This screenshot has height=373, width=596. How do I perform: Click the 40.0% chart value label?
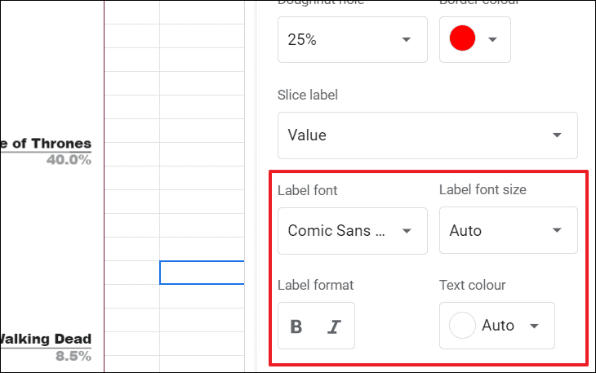tap(69, 160)
